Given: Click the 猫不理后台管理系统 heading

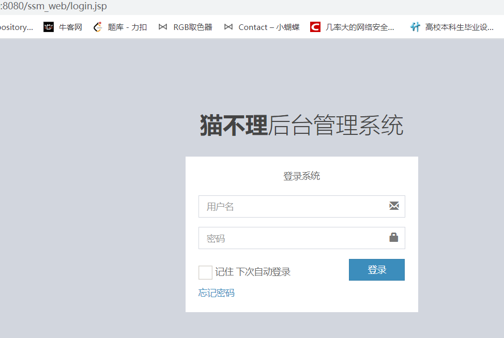Looking at the screenshot, I should (301, 125).
